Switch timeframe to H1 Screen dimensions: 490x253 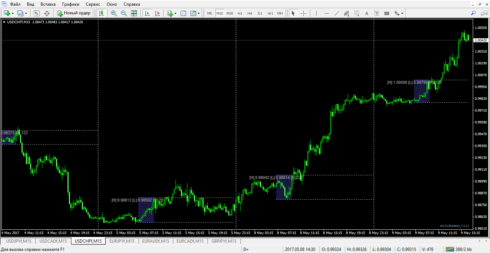tap(240, 13)
